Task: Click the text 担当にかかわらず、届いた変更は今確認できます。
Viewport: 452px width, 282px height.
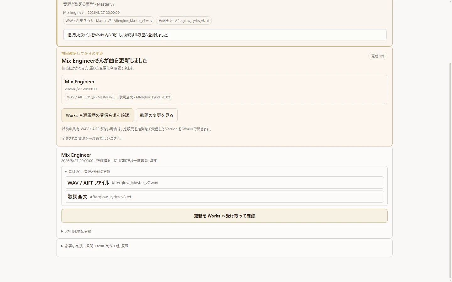Action: coord(98,68)
